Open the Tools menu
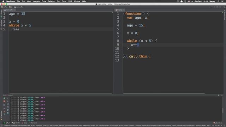The image size is (226, 127). pos(64,1)
